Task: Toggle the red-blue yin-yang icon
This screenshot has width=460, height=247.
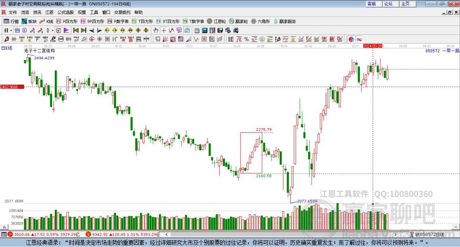Action: [x=351, y=39]
